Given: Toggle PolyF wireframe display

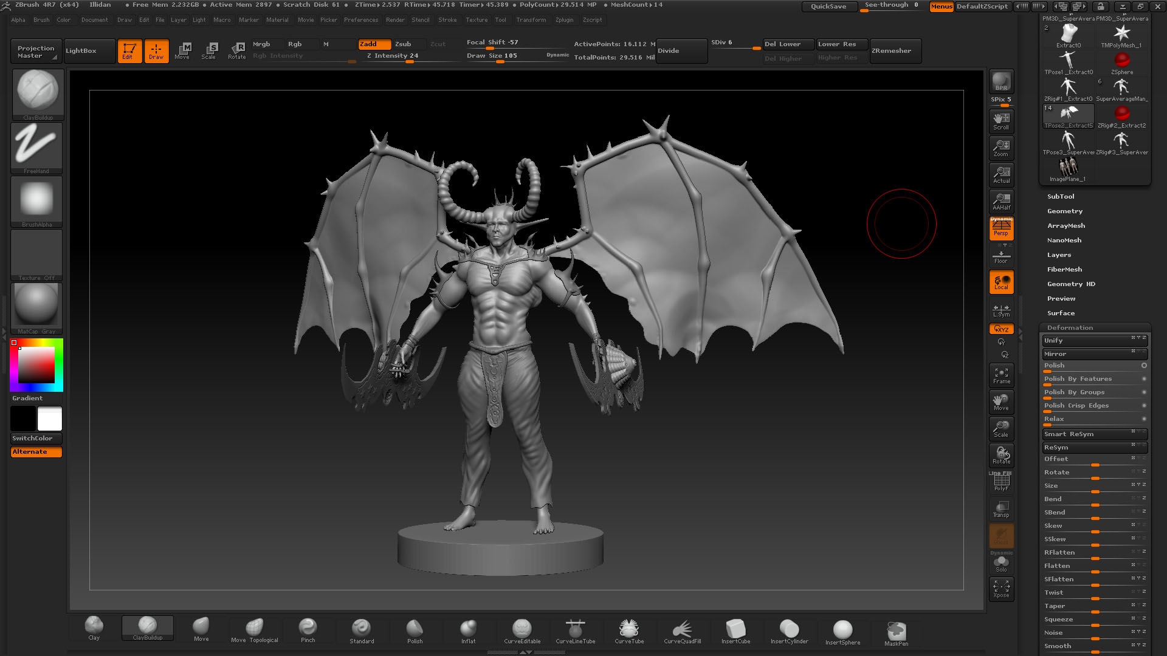Looking at the screenshot, I should tap(1001, 482).
